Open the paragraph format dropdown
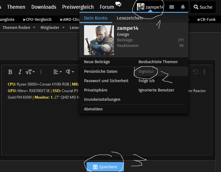Image resolution: width=221 pixels, height=172 pixels. [70, 72]
